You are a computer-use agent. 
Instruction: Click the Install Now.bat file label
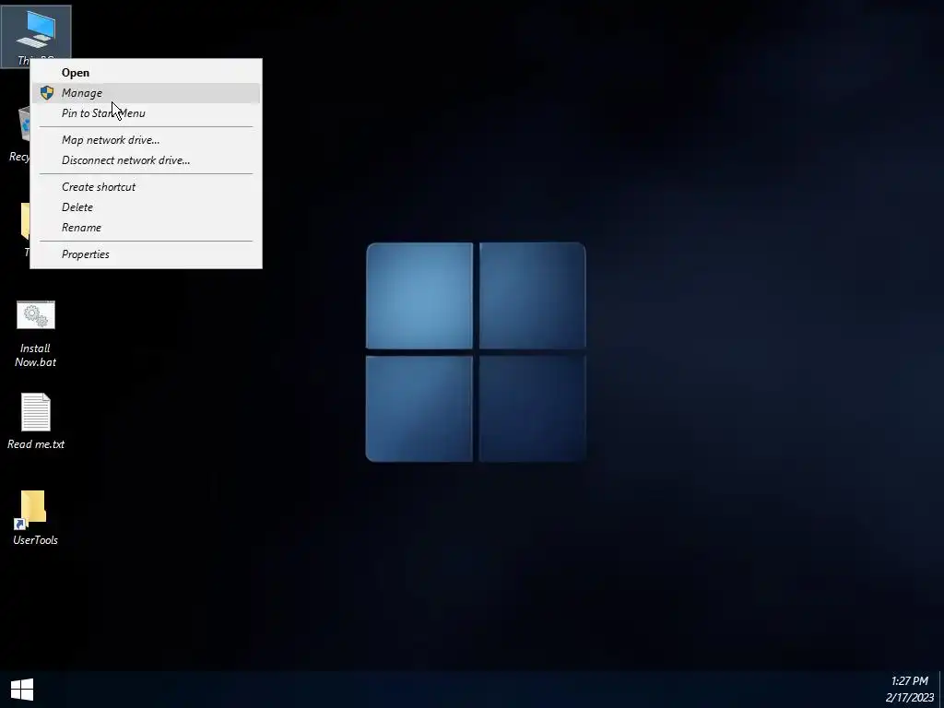click(x=36, y=355)
